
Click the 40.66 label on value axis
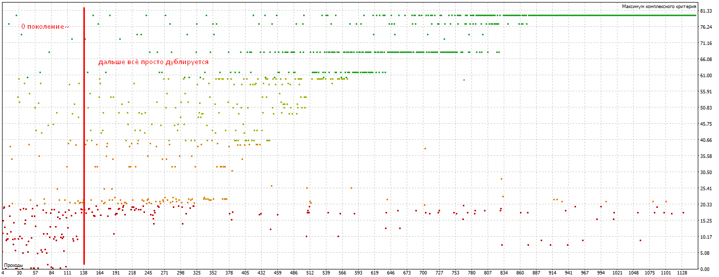pyautogui.click(x=706, y=140)
